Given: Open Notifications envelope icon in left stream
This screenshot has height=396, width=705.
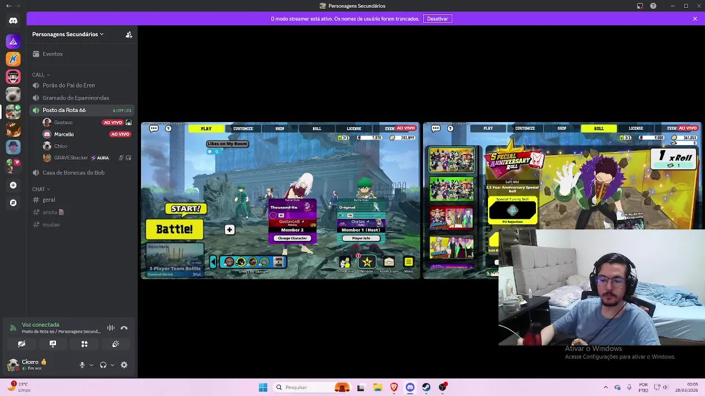Looking at the screenshot, I should tap(389, 262).
